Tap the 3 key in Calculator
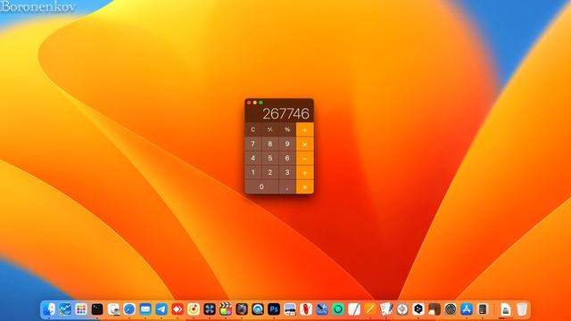The height and width of the screenshot is (321, 571). click(x=287, y=172)
